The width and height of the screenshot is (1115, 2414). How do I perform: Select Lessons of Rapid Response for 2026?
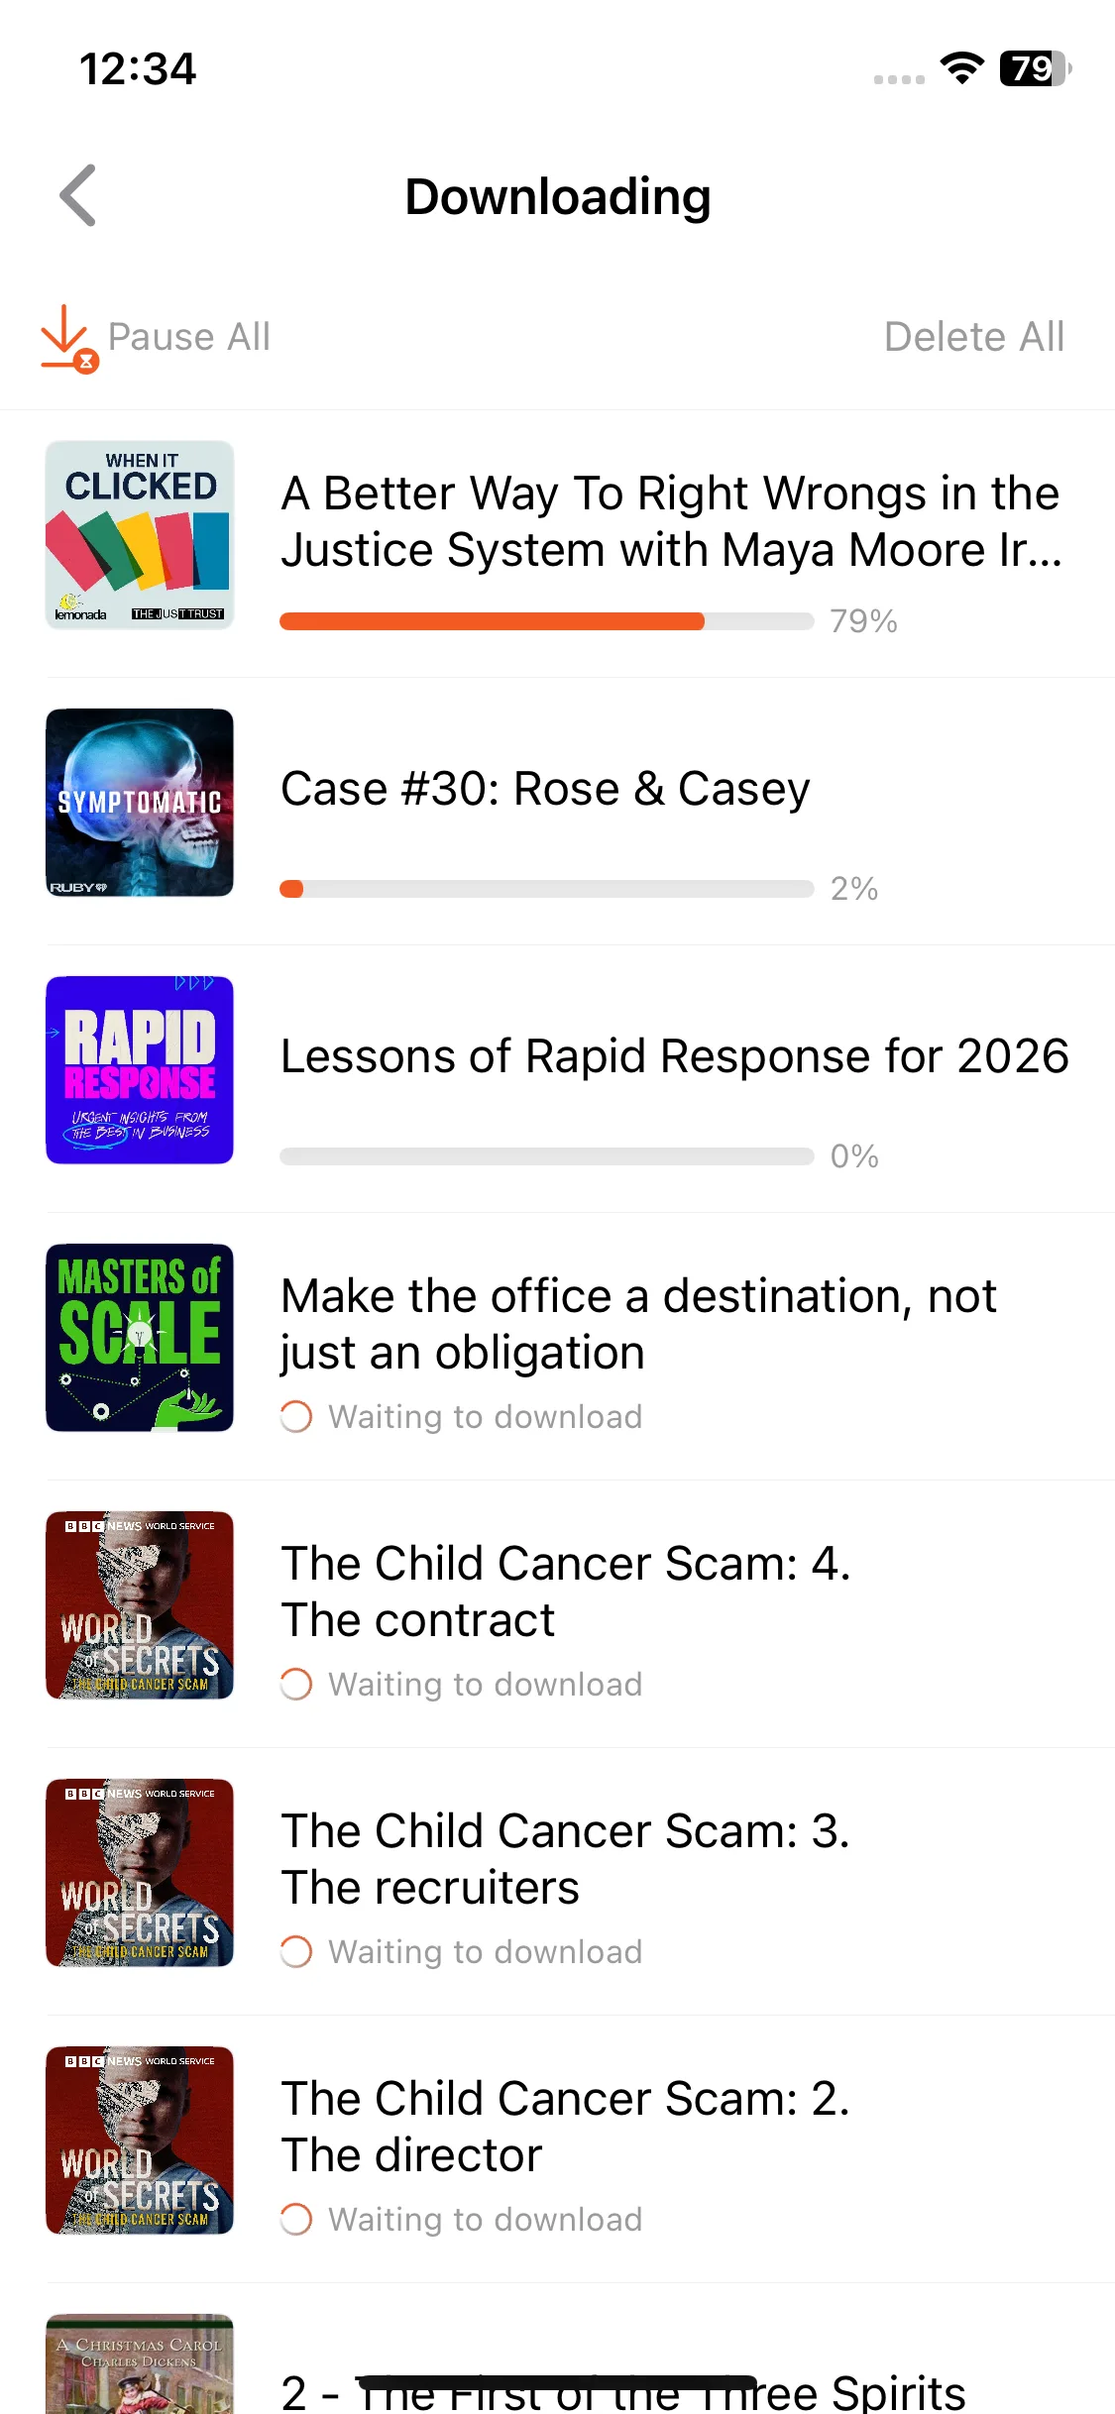(x=674, y=1057)
